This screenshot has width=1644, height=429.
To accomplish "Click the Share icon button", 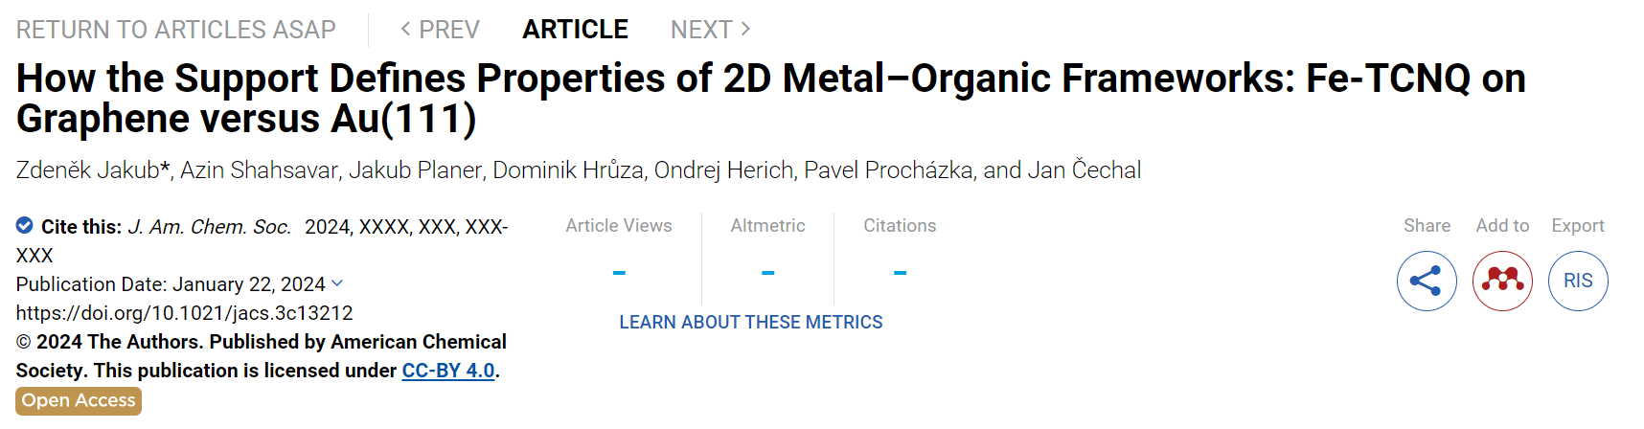I will [x=1427, y=281].
